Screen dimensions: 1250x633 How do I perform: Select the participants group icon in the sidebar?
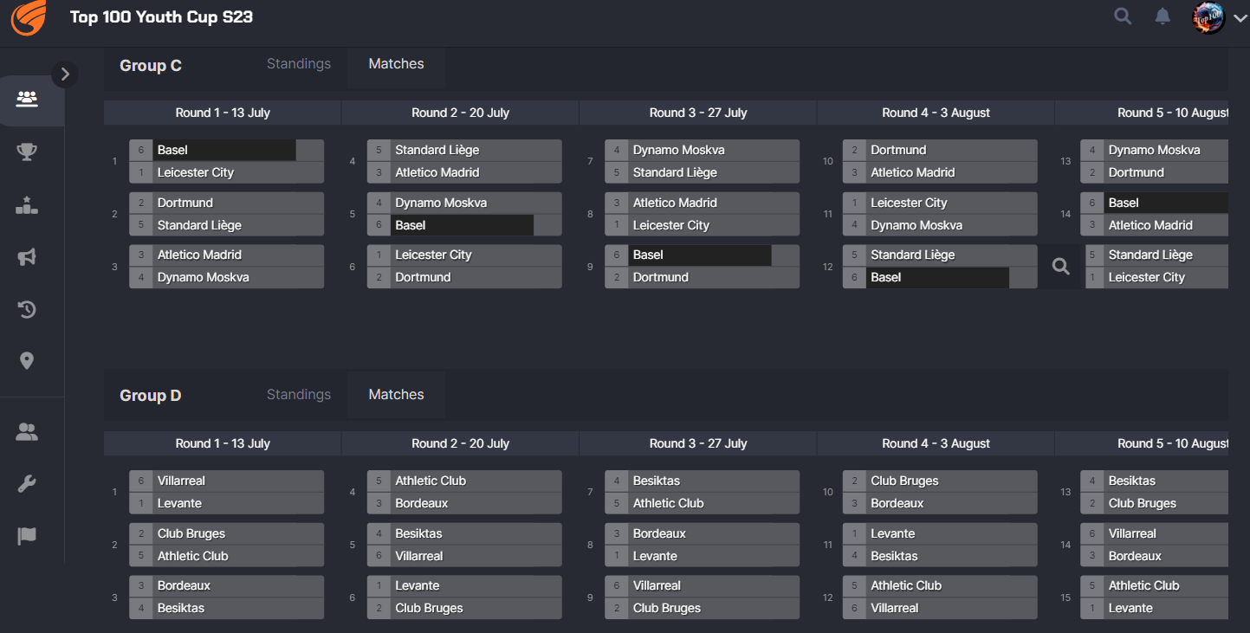27,99
